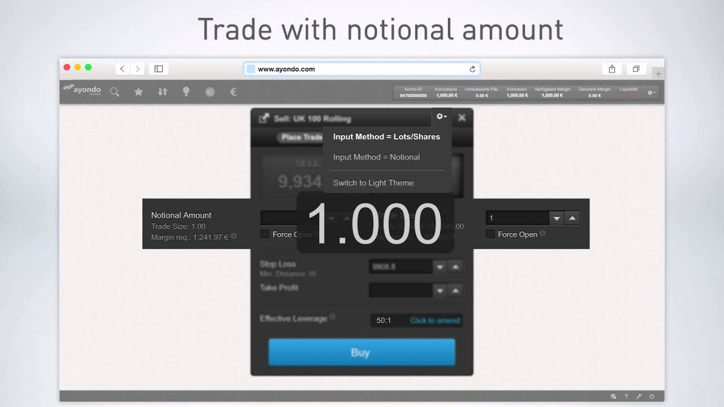Click the ayondo logo

82,90
